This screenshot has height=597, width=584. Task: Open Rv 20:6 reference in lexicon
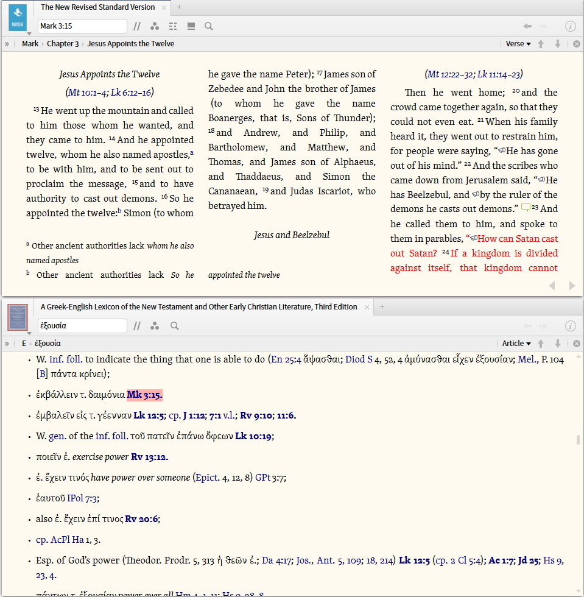click(141, 519)
